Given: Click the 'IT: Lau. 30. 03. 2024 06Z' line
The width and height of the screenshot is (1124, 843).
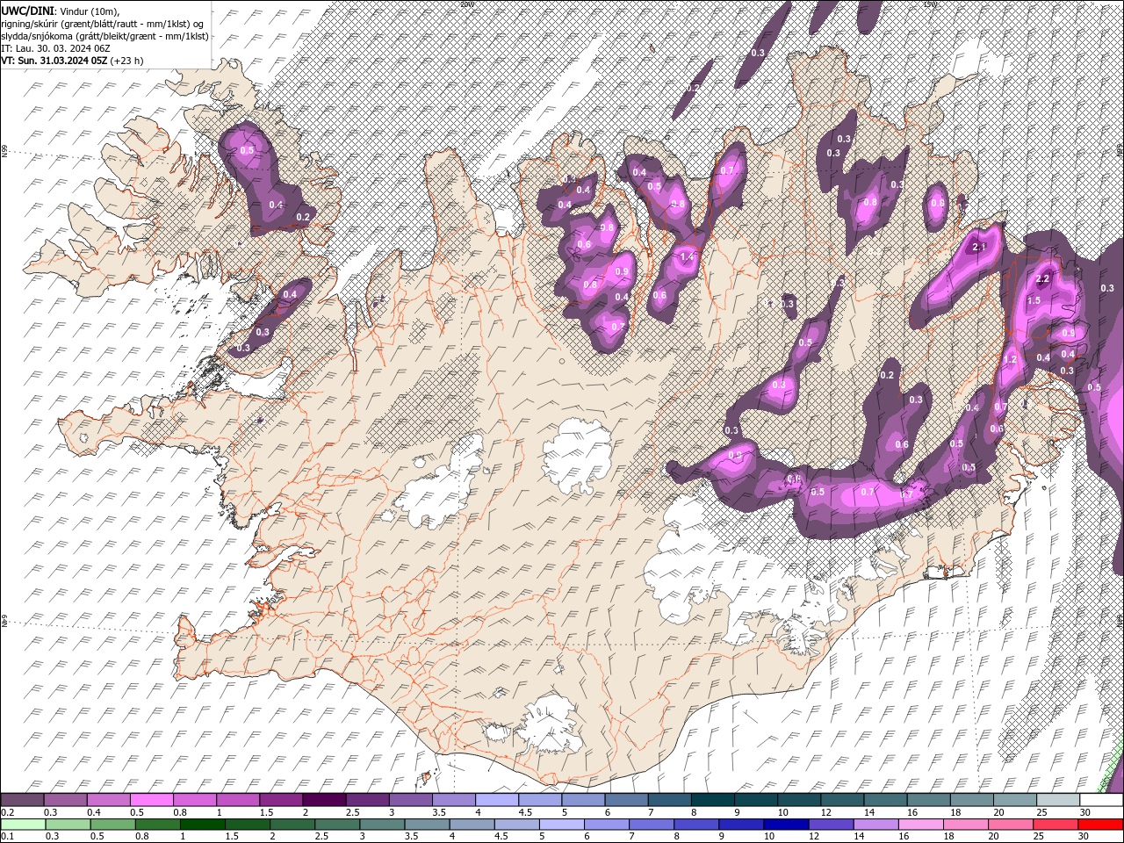Looking at the screenshot, I should 55,48.
